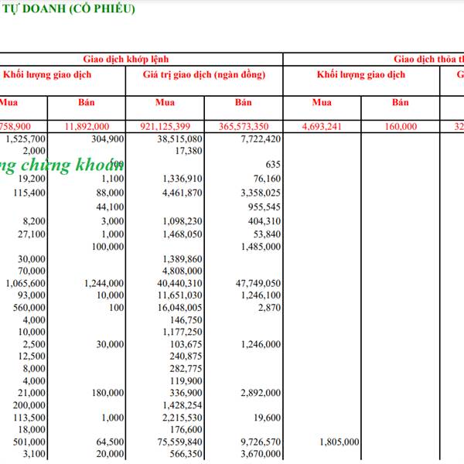Select value 1,177,250
464x464 pixels.
tap(183, 332)
